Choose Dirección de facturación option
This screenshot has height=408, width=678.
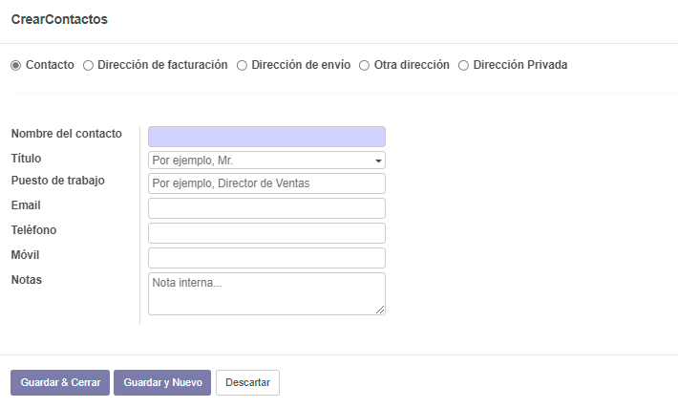coord(88,65)
